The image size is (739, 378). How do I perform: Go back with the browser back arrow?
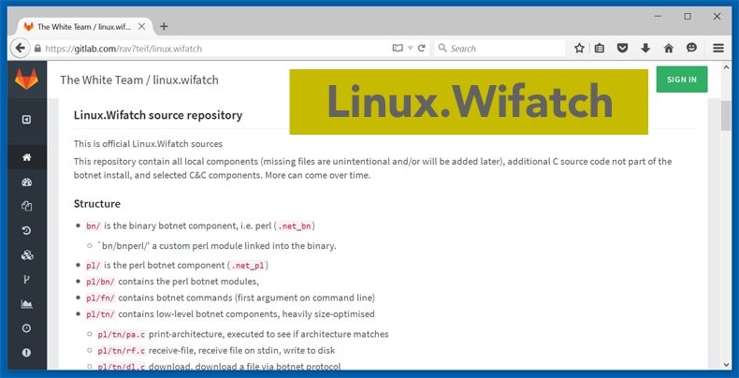tap(20, 48)
